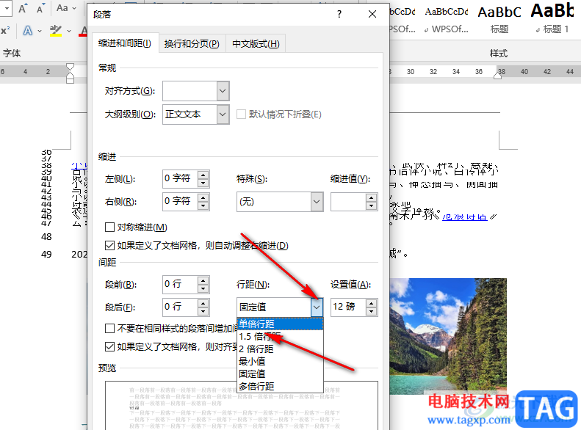Image resolution: width=581 pixels, height=430 pixels.
Task: Apply superscript x² formatting
Action: [x=5, y=31]
